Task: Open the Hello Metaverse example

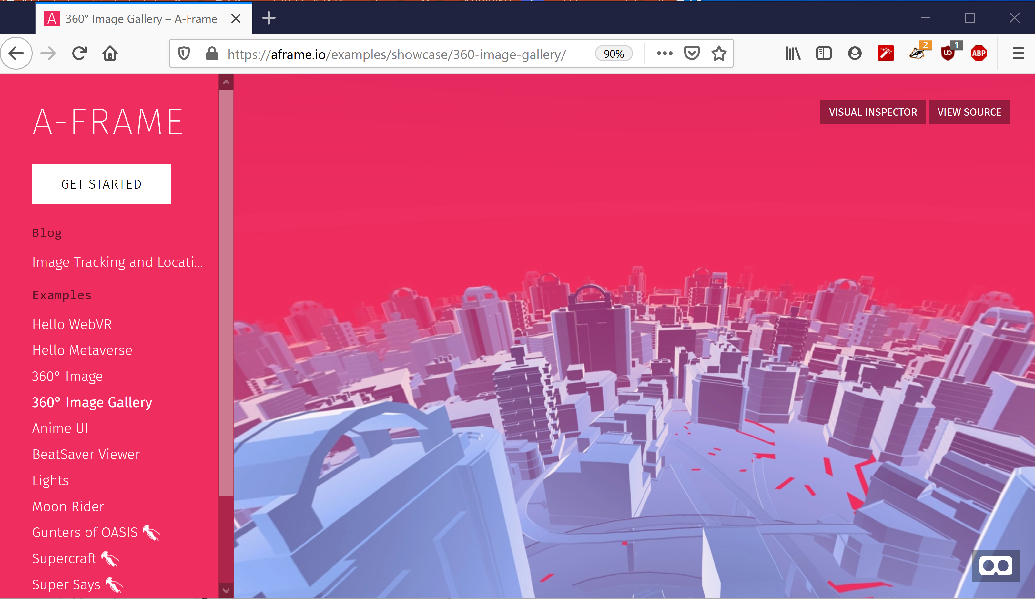Action: (82, 350)
